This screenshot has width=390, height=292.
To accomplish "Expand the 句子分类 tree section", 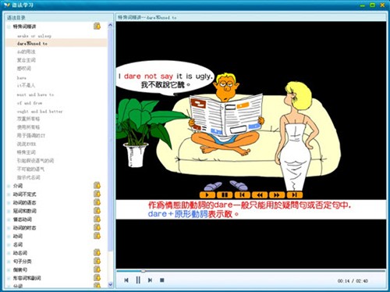I will (9, 262).
